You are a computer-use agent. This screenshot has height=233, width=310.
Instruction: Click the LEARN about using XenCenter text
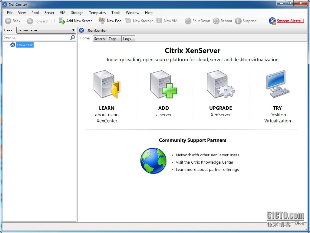(107, 114)
